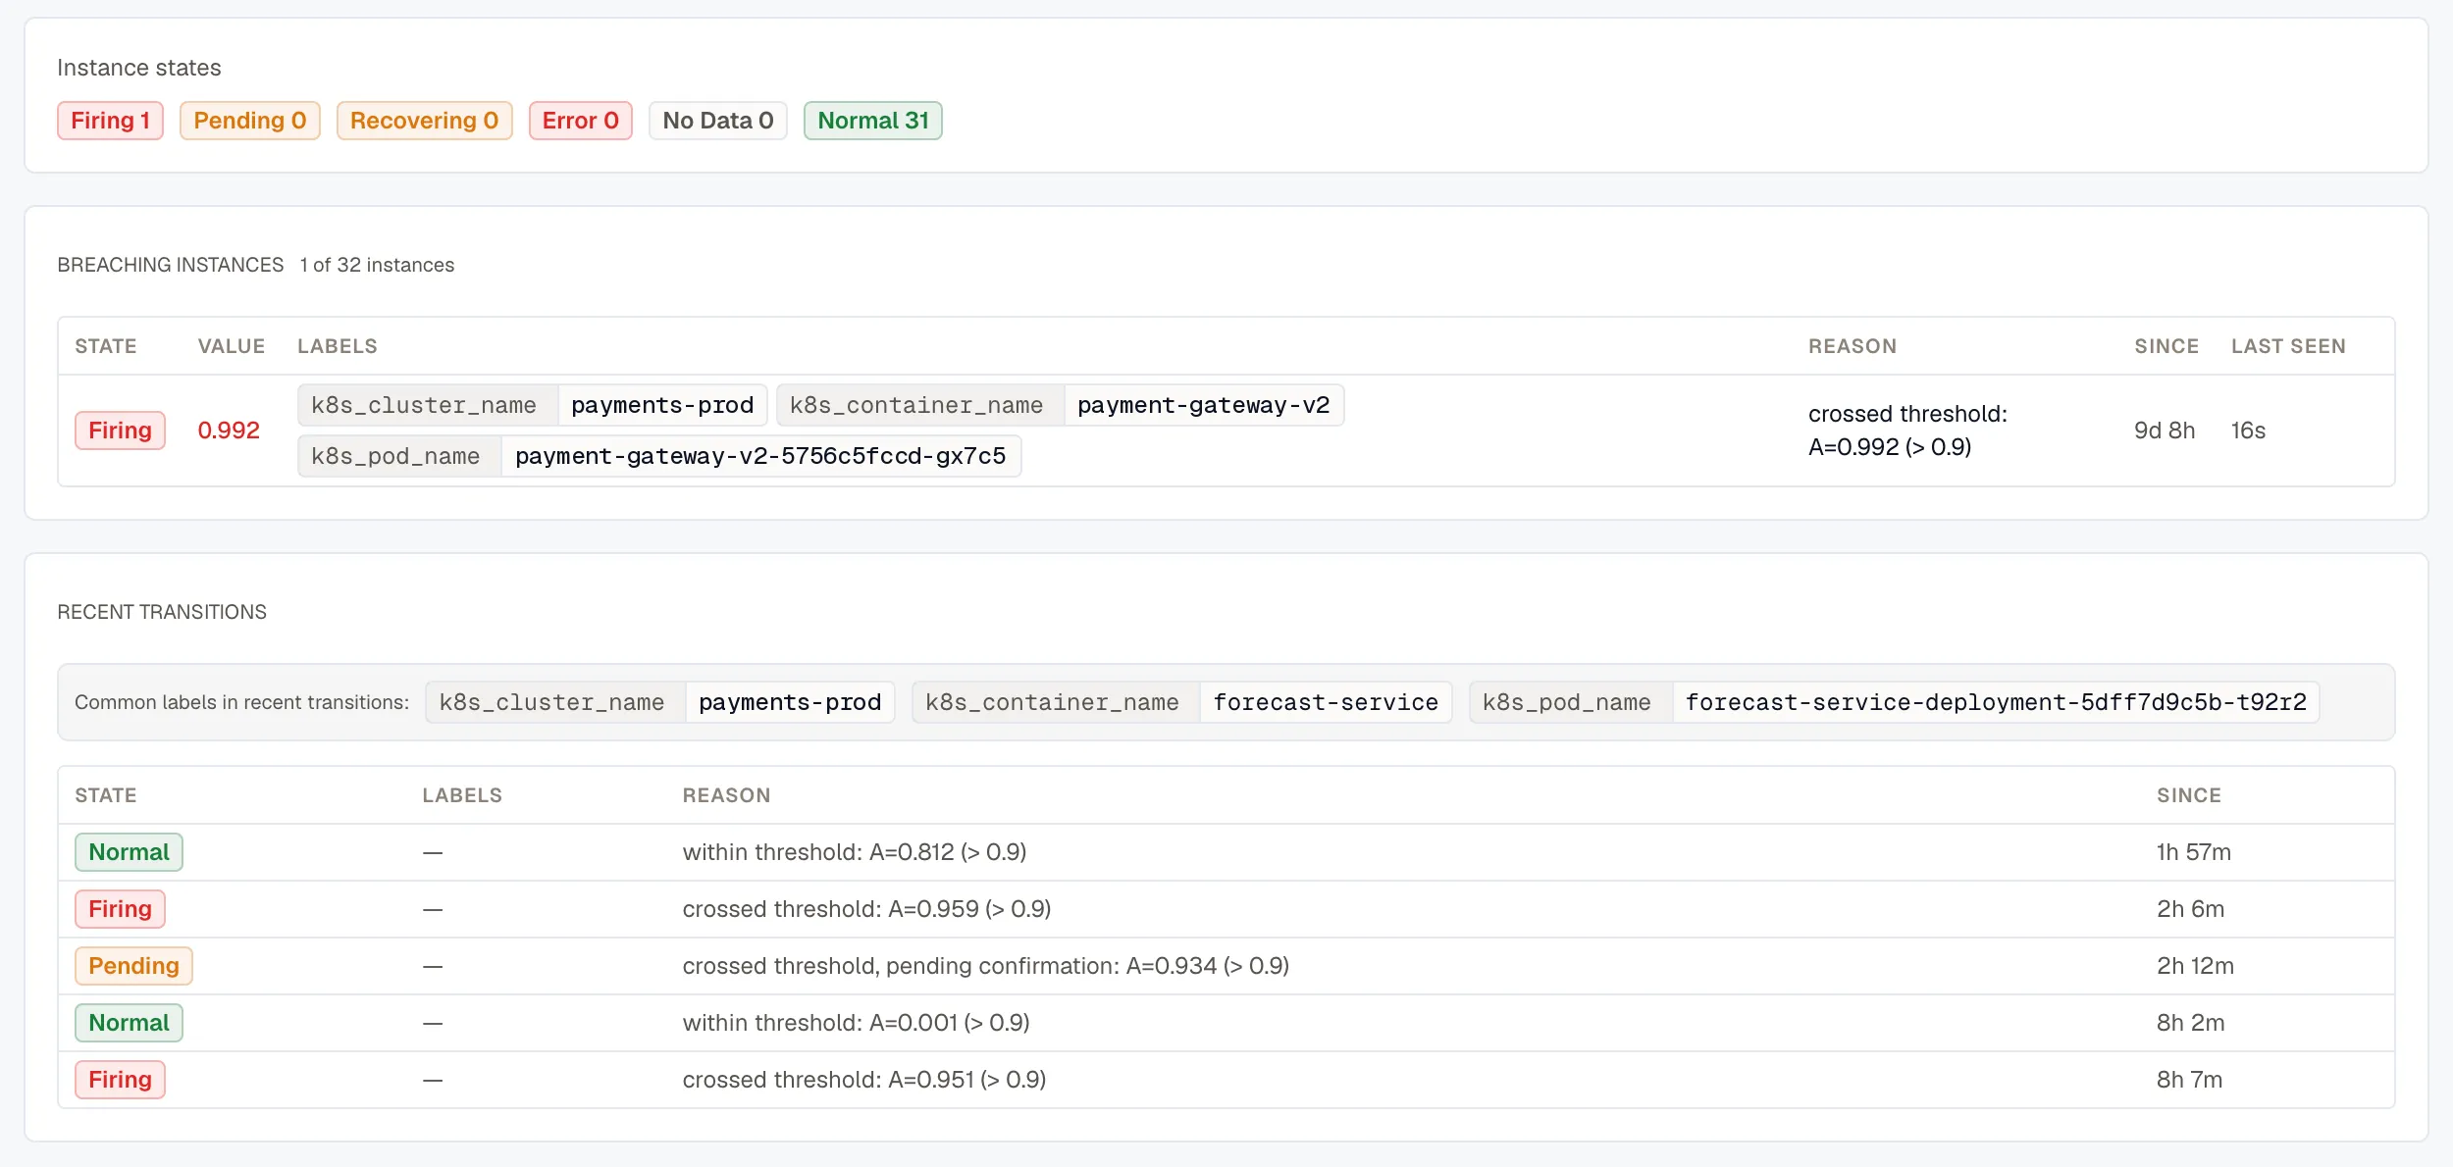Click the LAST SEEN column header
This screenshot has height=1167, width=2453.
(2288, 346)
